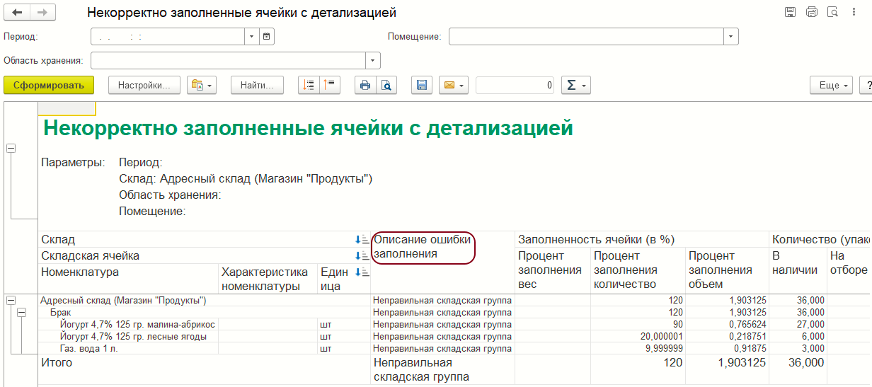Open the Область хранения dropdown list
Image resolution: width=872 pixels, height=387 pixels.
(373, 60)
